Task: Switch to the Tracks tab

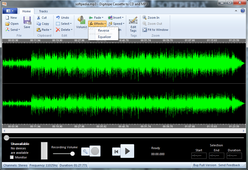Action: 43,11
